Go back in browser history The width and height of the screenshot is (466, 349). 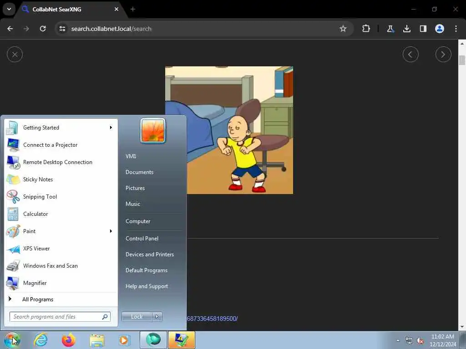coord(10,29)
